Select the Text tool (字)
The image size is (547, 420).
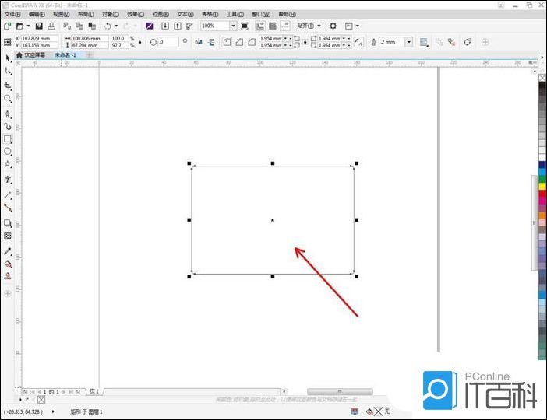pyautogui.click(x=8, y=180)
